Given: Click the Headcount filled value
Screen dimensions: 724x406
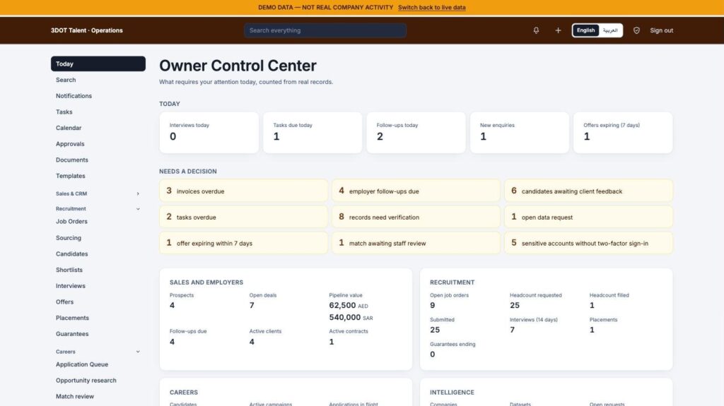Looking at the screenshot, I should (592, 306).
